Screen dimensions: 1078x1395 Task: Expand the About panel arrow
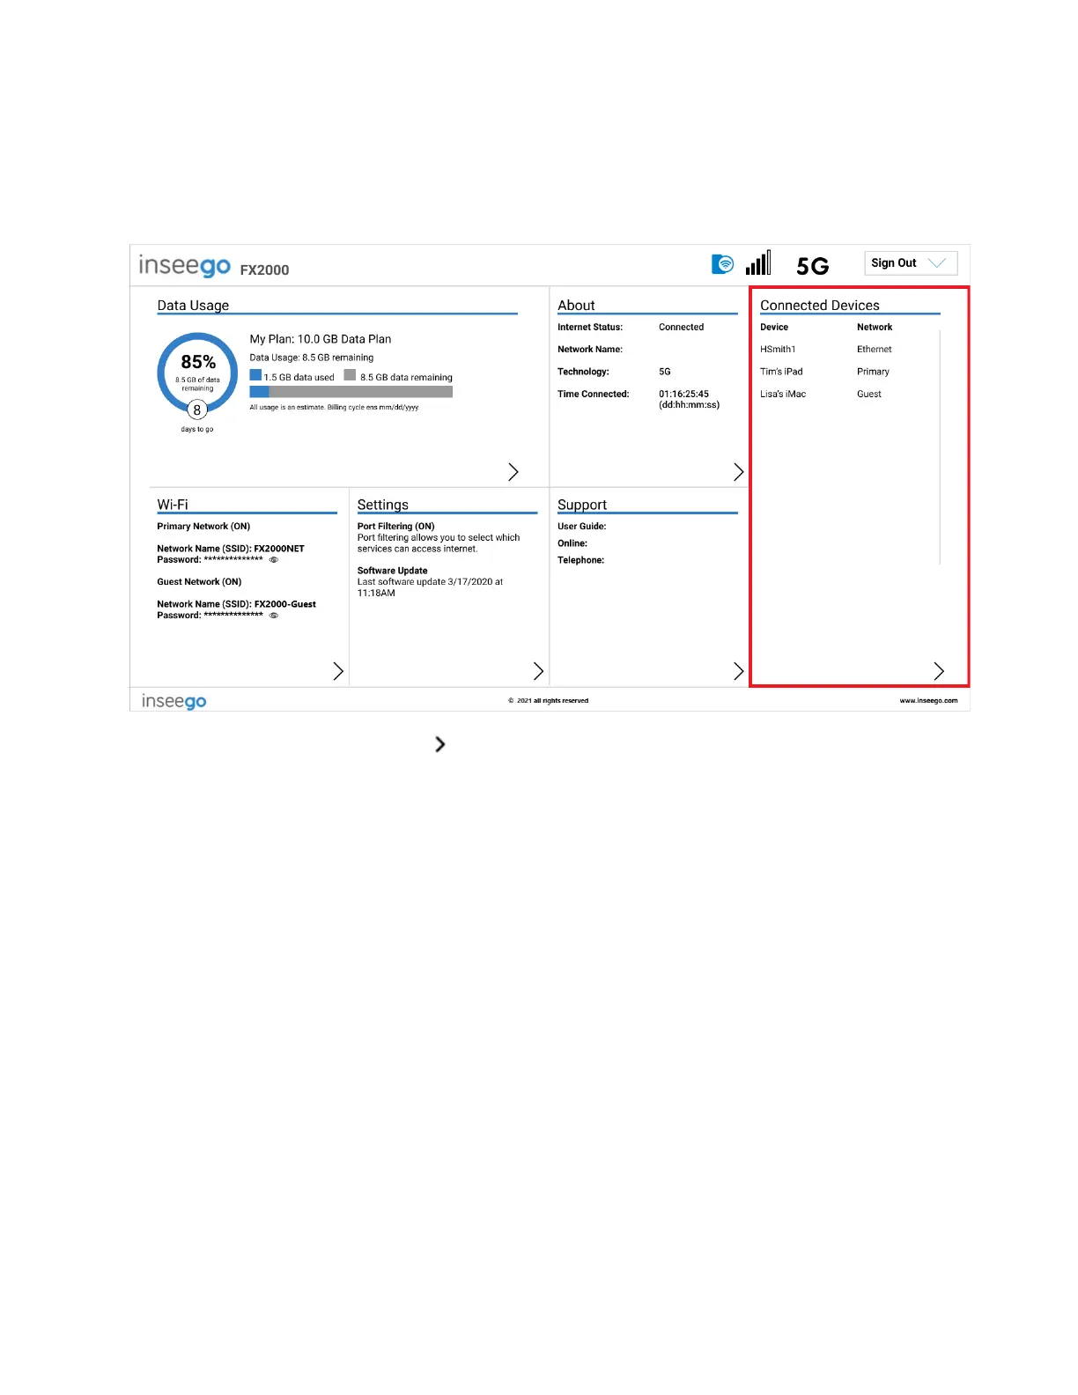[x=738, y=472]
